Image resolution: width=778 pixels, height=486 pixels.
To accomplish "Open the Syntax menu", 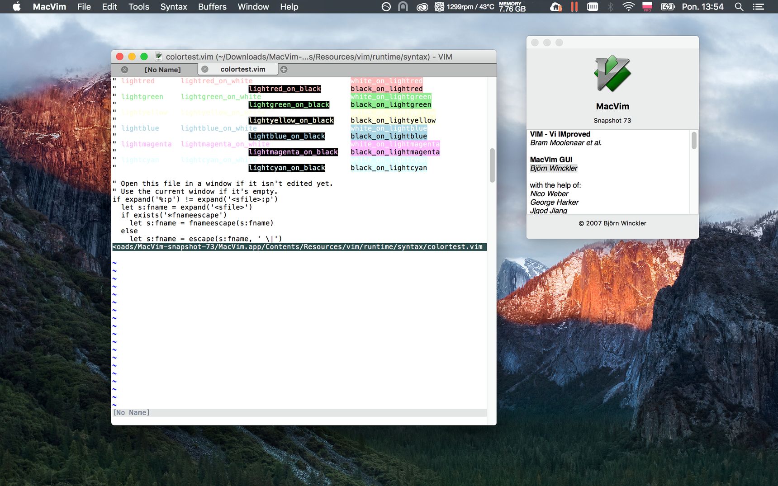I will 174,7.
